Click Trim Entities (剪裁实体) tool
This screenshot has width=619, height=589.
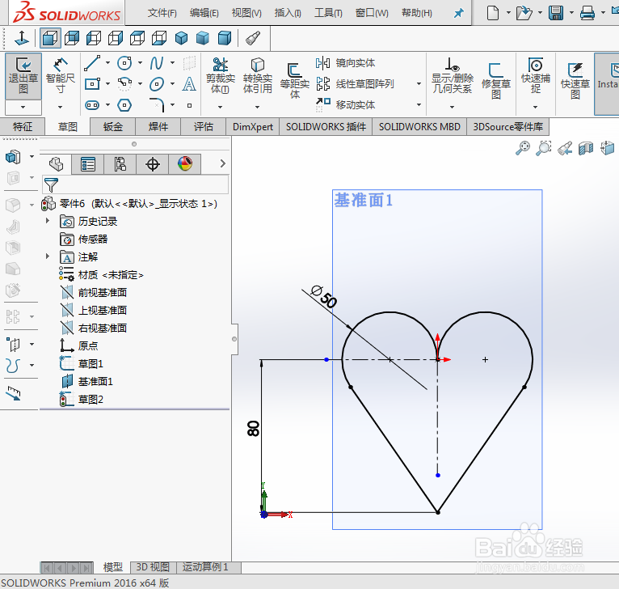pos(221,76)
